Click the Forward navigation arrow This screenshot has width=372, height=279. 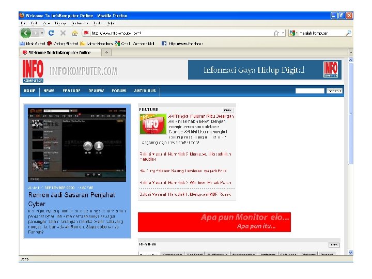point(35,33)
